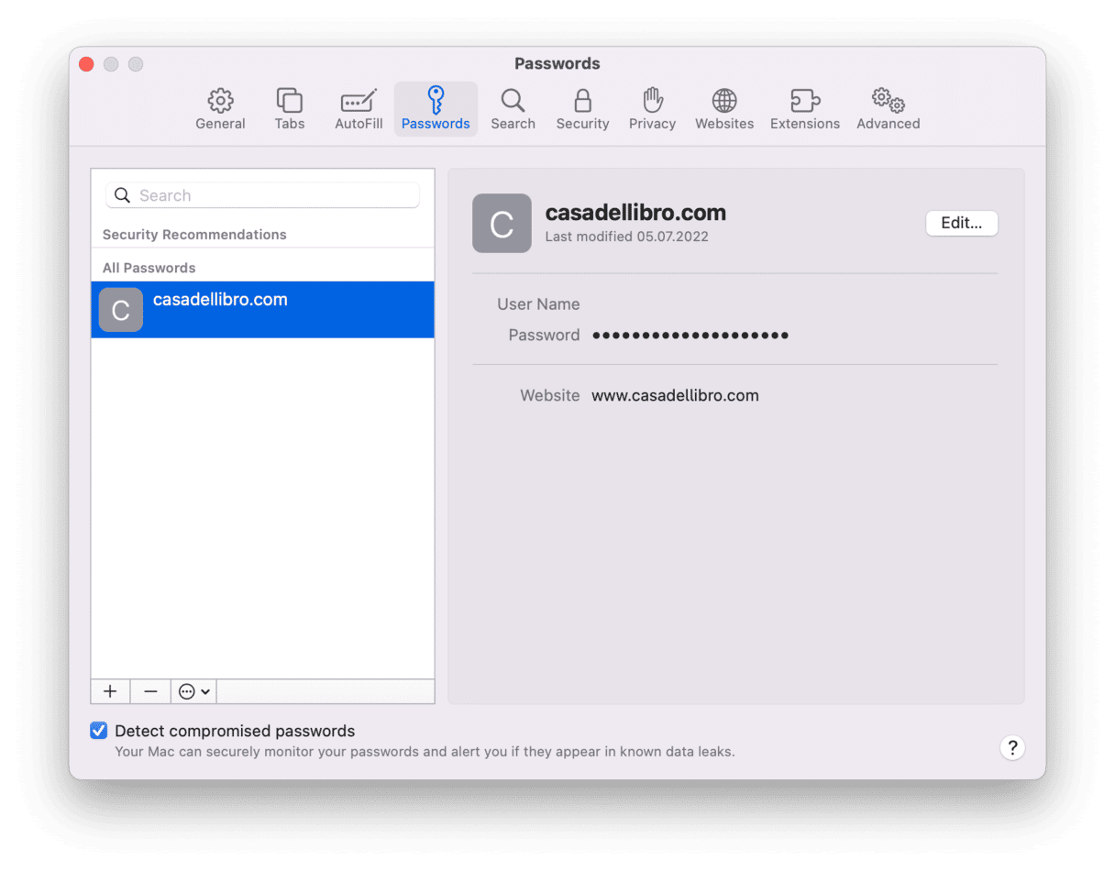1115x871 pixels.
Task: Open the Websites globe pane
Action: coord(724,109)
